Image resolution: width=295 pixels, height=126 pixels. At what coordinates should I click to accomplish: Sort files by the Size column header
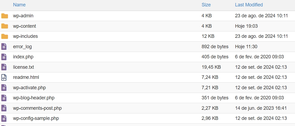tap(206, 5)
